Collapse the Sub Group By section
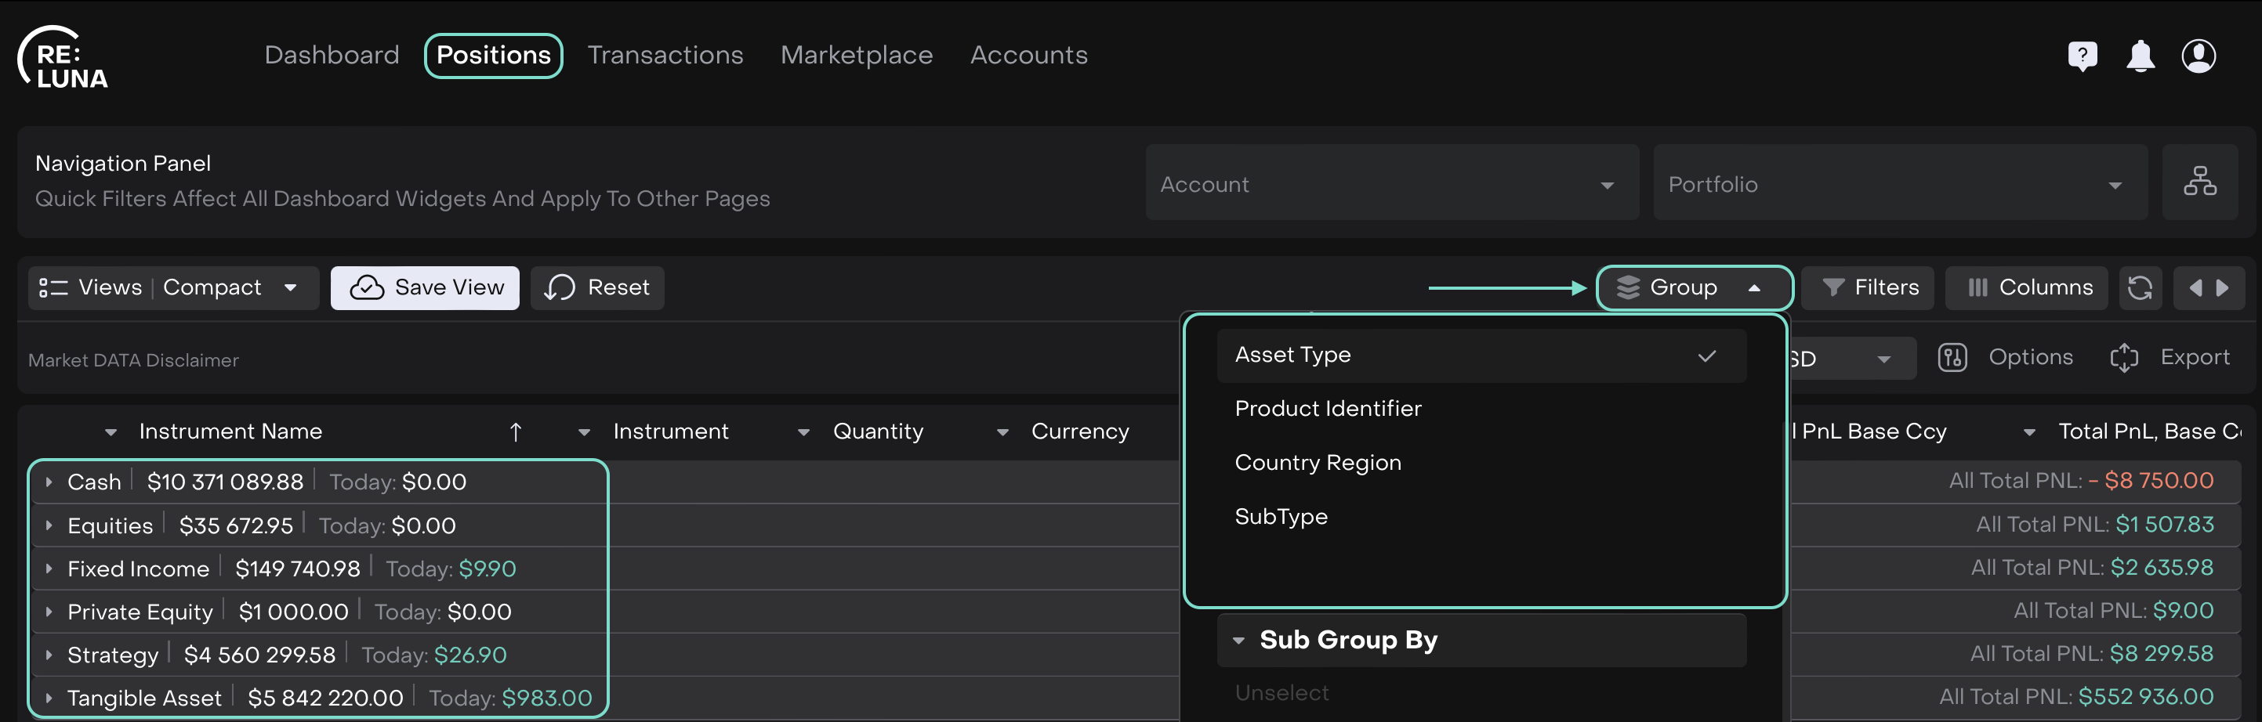 1239,641
